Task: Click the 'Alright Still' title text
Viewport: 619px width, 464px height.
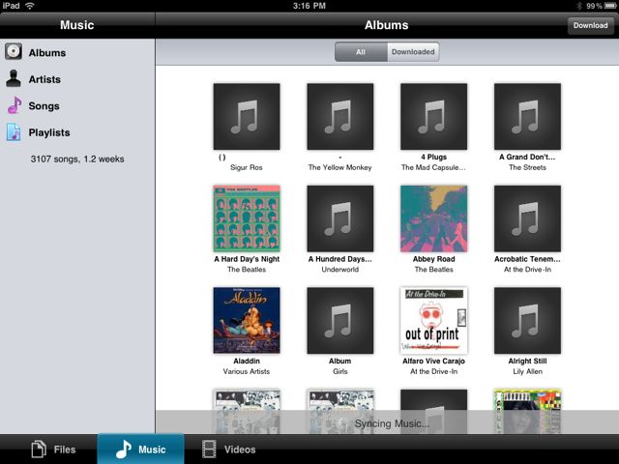Action: point(527,361)
